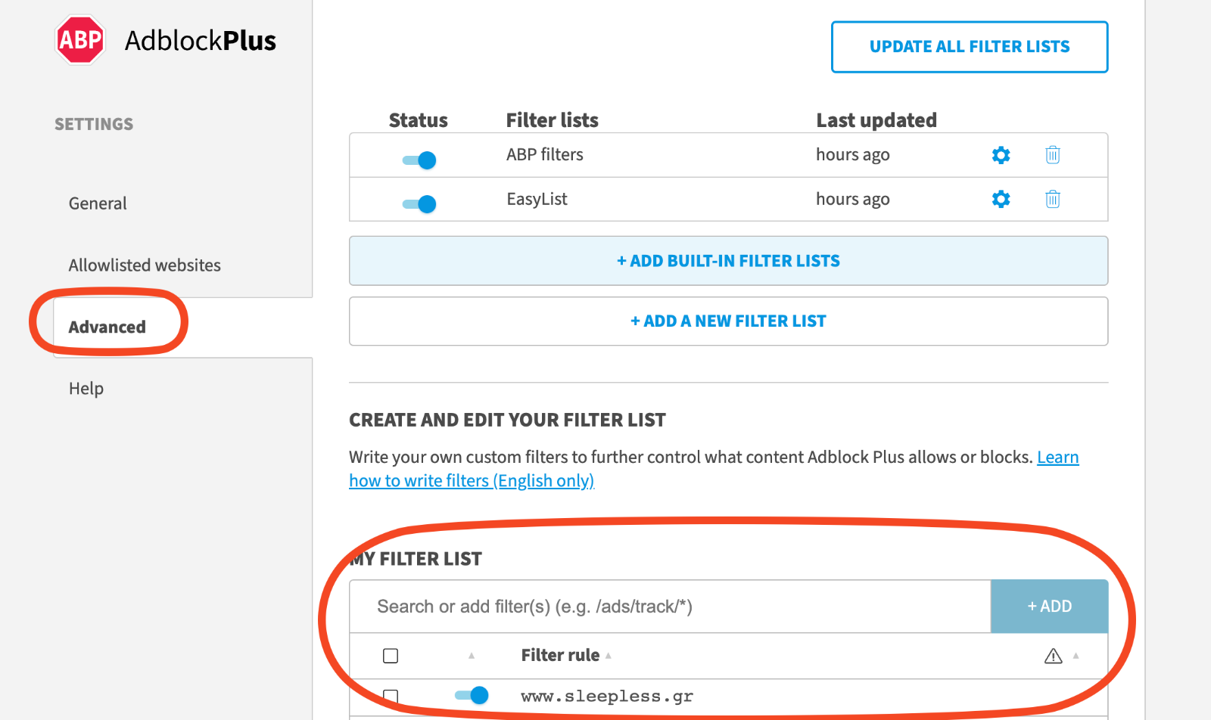The height and width of the screenshot is (720, 1211).
Task: Click the search or add filter field
Action: click(x=670, y=607)
